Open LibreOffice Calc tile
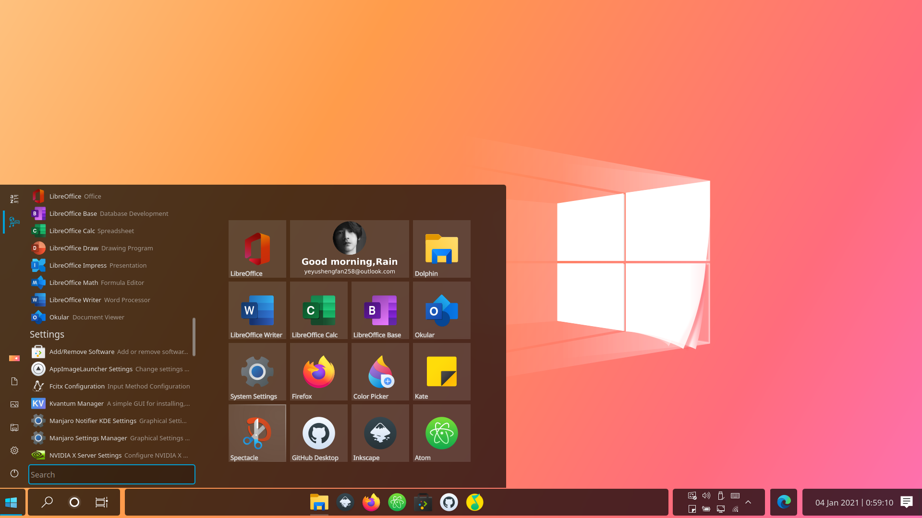The image size is (922, 518). click(x=319, y=310)
